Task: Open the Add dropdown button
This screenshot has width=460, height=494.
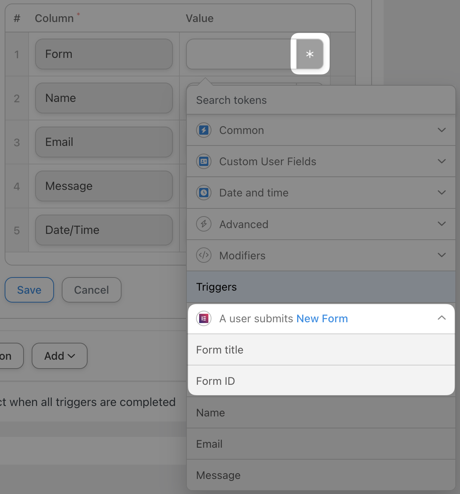Action: click(59, 356)
